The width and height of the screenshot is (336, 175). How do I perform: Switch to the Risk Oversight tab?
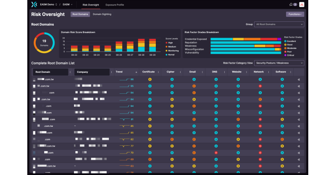[x=91, y=5]
